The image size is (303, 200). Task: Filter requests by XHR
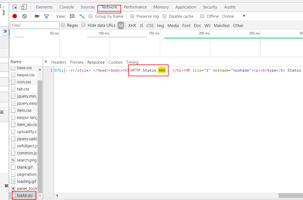click(x=132, y=26)
